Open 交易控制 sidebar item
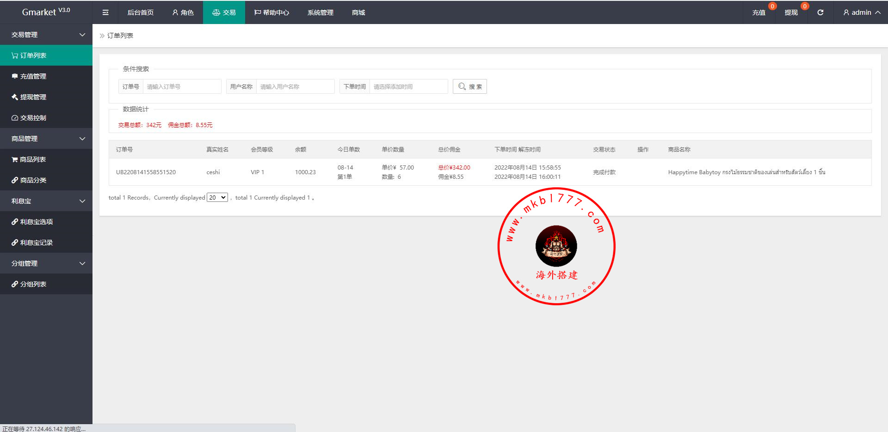 [46, 118]
